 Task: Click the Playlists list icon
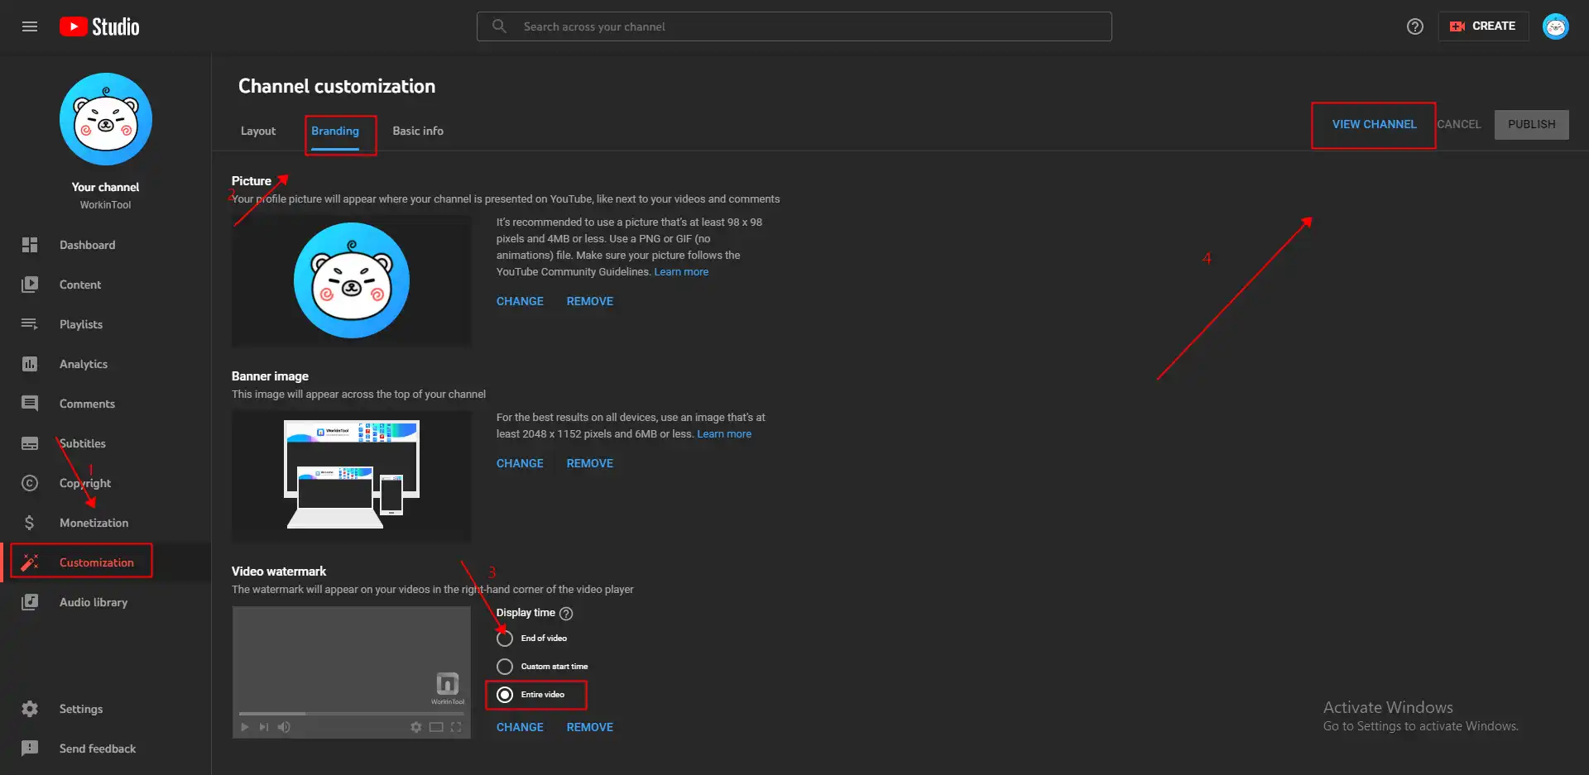30,324
